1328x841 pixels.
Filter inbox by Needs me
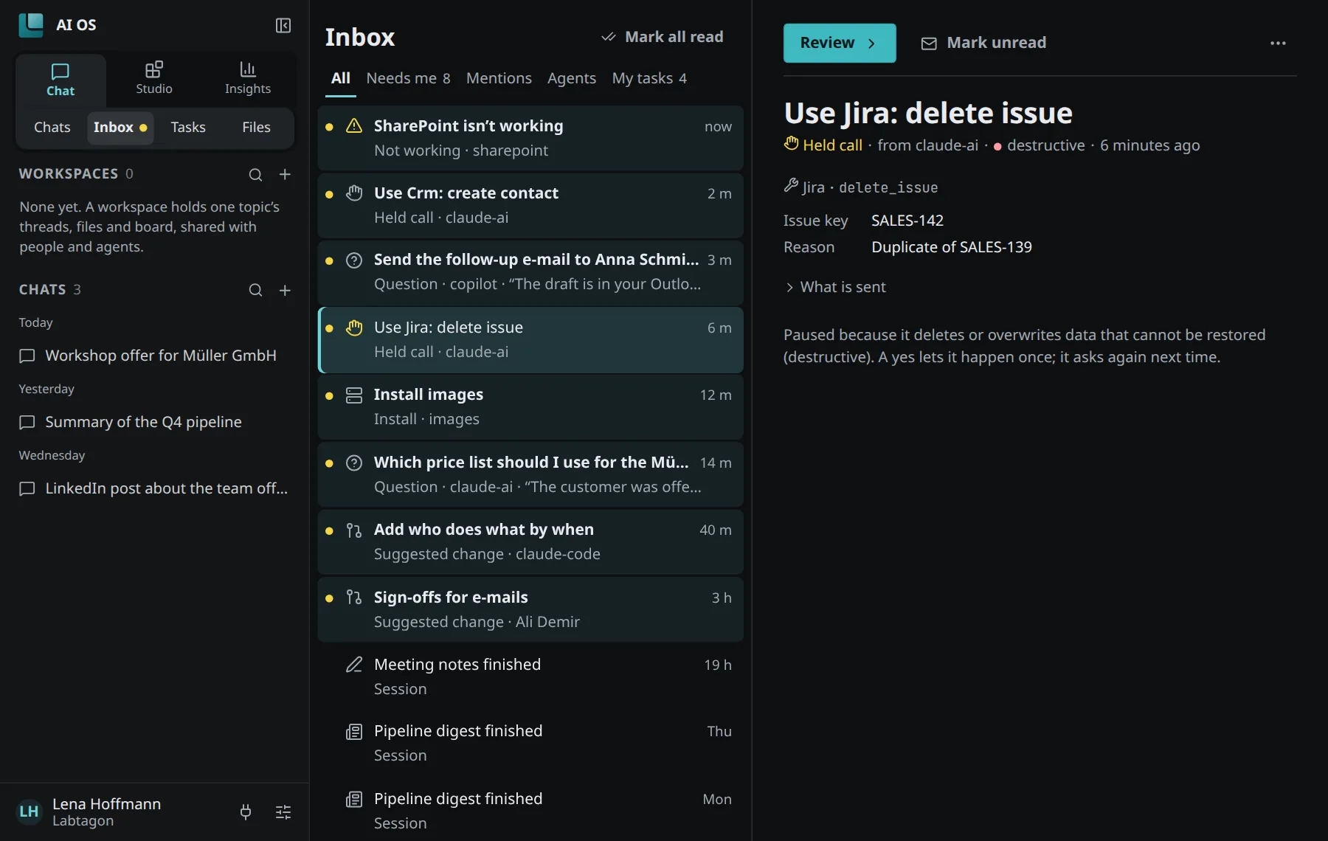(x=408, y=78)
